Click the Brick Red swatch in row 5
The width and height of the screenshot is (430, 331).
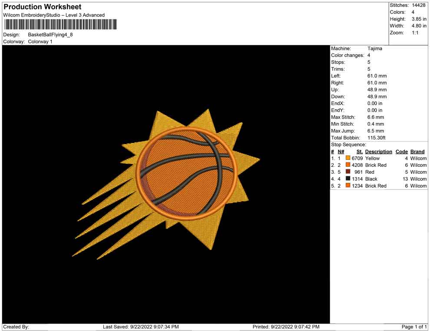348,185
